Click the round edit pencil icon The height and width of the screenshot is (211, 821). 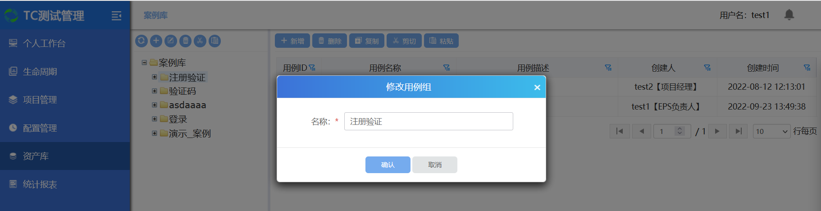171,41
